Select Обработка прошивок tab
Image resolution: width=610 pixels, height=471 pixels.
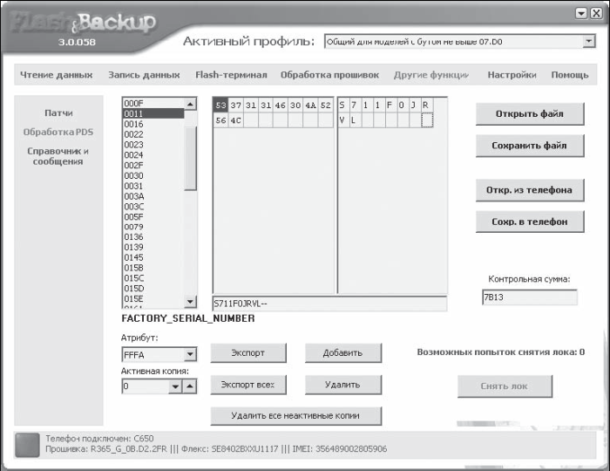click(x=329, y=75)
